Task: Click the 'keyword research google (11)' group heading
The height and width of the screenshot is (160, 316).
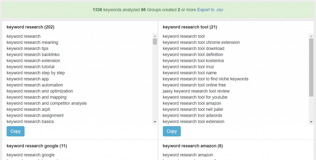Action: click(37, 146)
